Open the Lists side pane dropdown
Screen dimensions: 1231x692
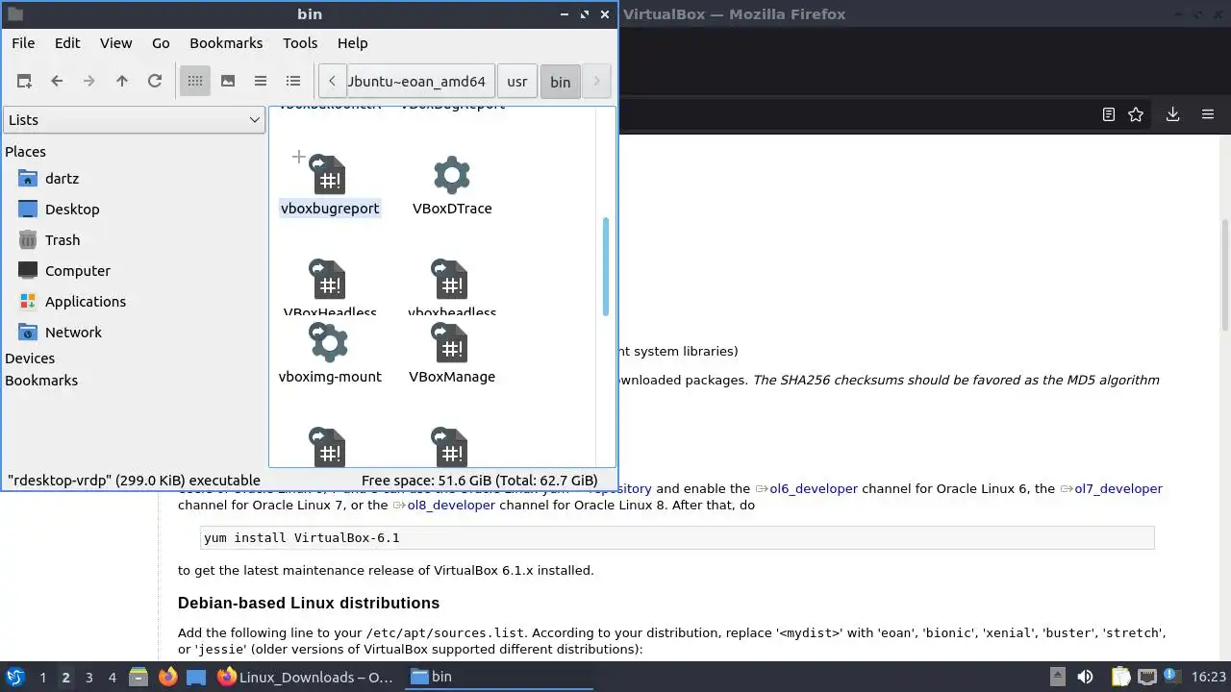[134, 120]
